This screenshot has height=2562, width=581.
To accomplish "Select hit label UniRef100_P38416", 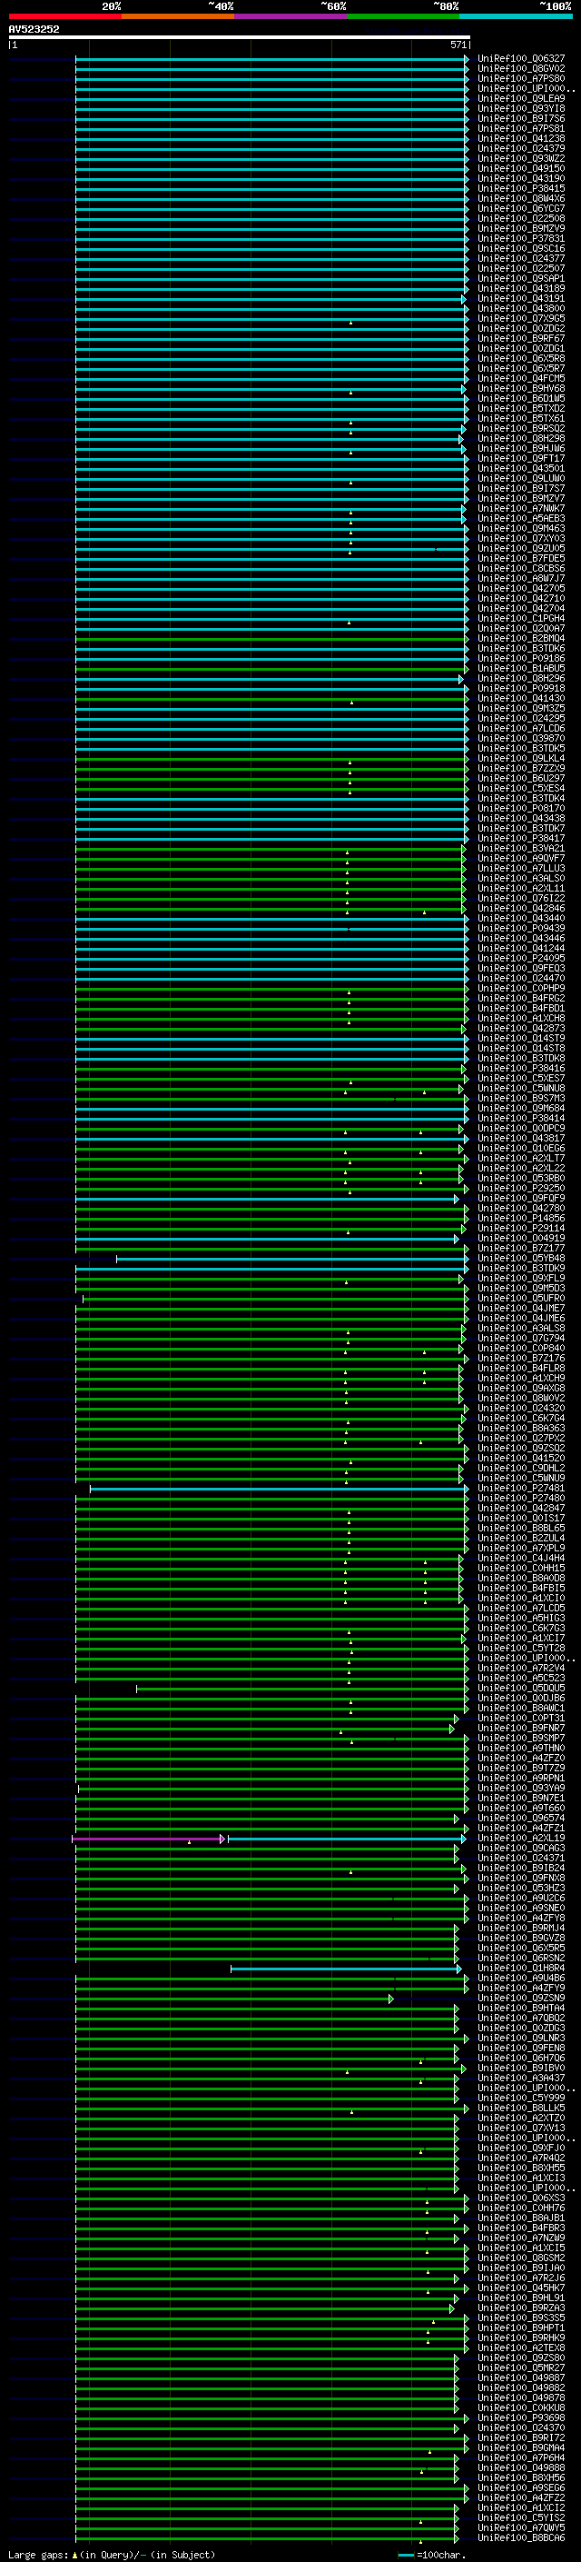I will pos(521,1068).
